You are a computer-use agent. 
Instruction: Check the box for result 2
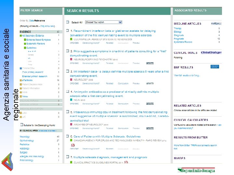click(68, 51)
